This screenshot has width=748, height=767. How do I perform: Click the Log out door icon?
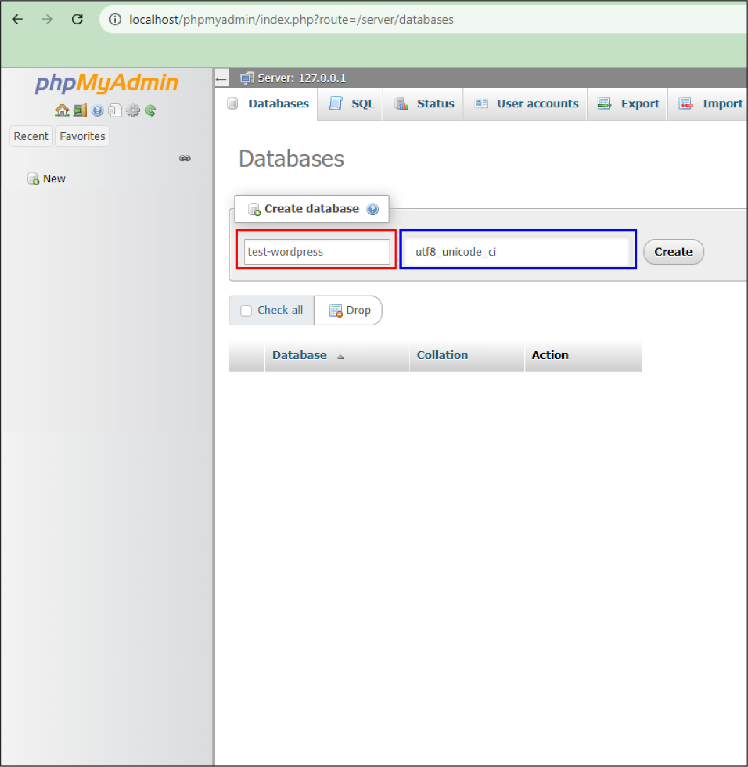tap(80, 111)
